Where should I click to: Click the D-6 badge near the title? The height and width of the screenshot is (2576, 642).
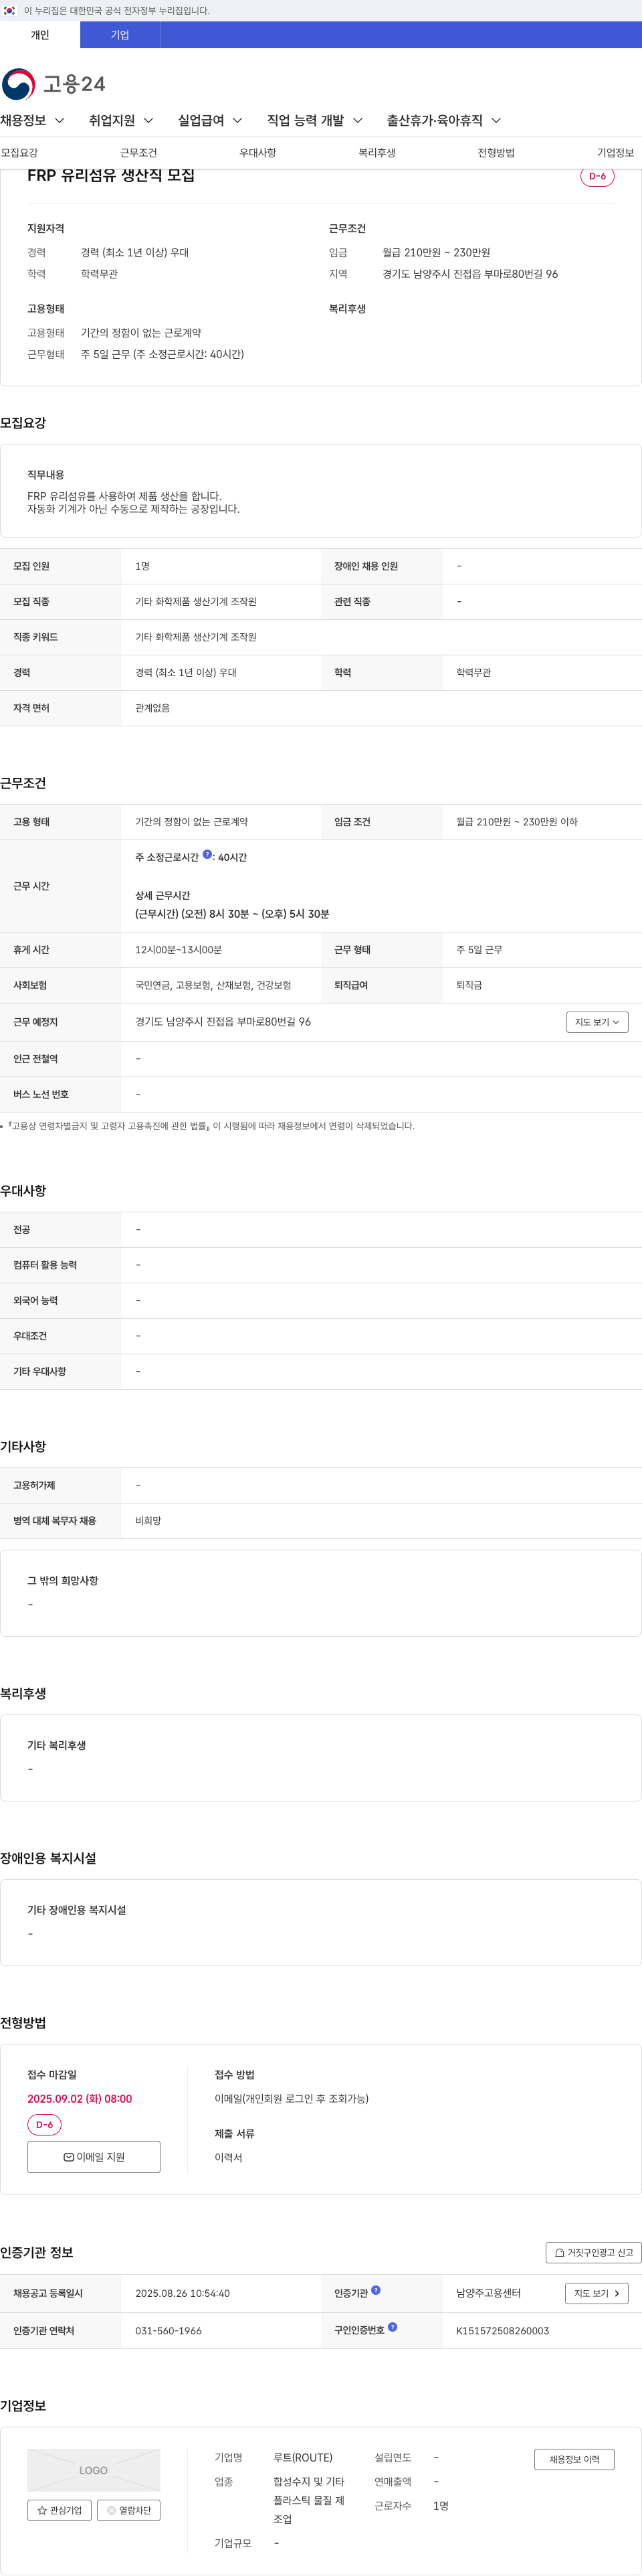click(597, 176)
